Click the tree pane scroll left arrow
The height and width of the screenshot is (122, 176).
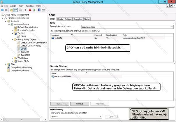[2, 119]
